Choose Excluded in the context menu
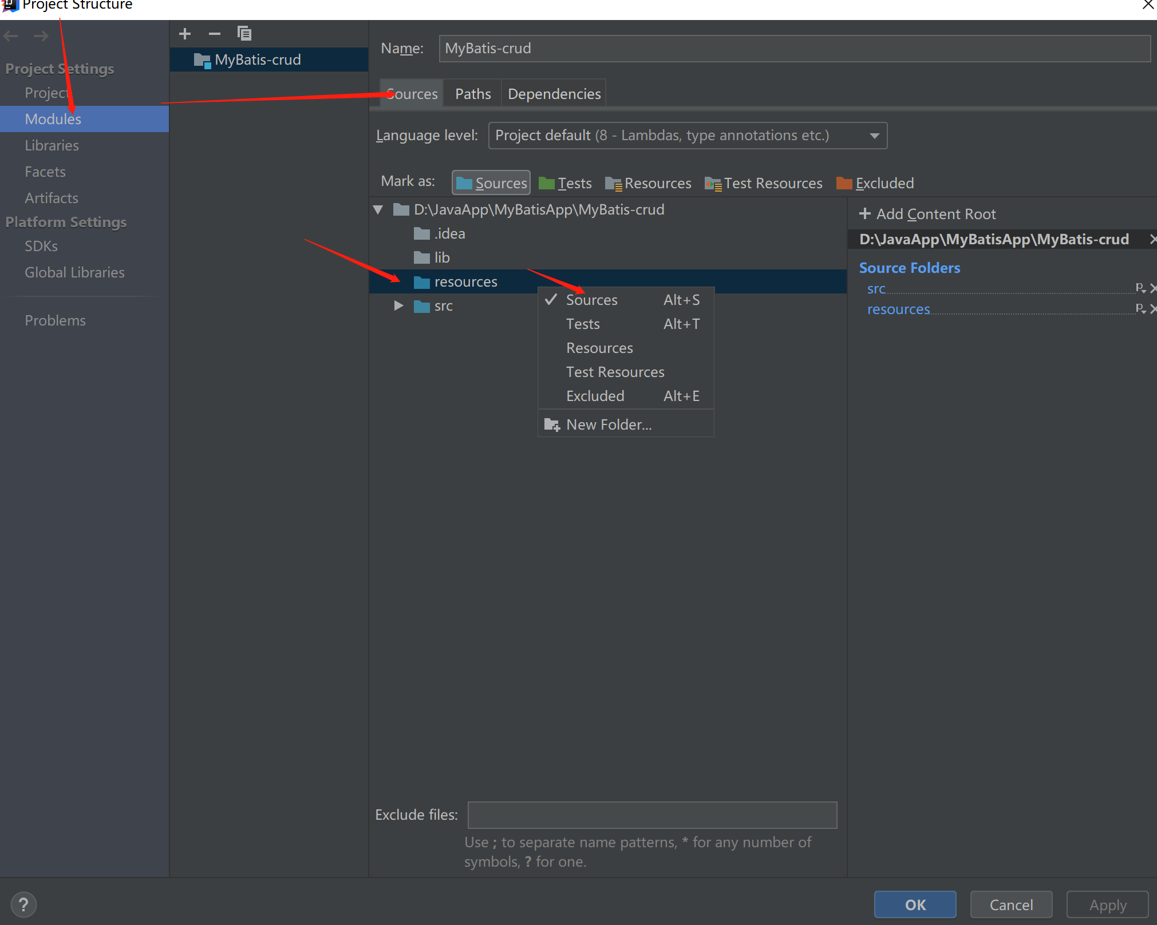 pos(595,396)
